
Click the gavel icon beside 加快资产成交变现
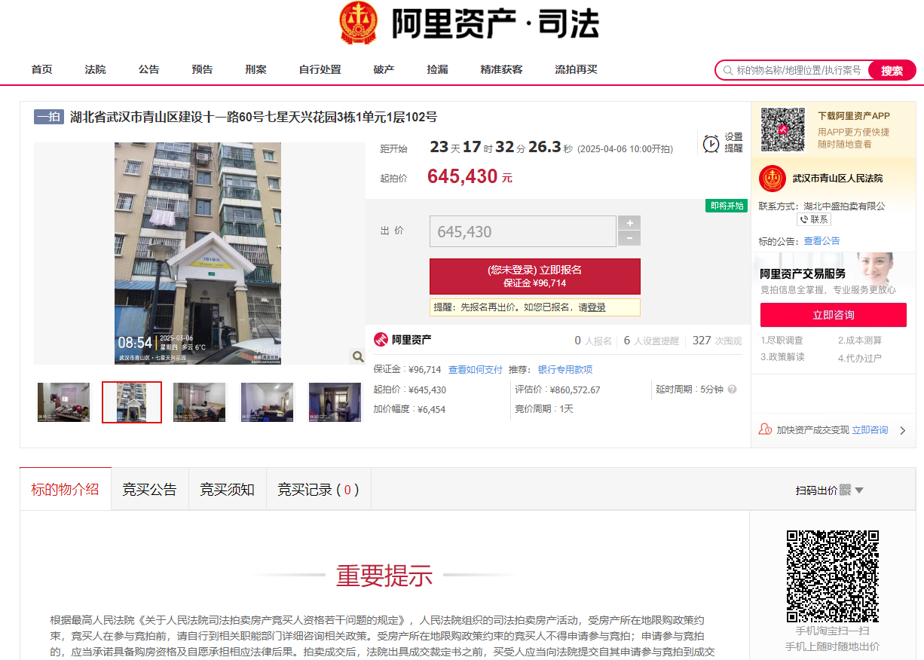tap(765, 429)
